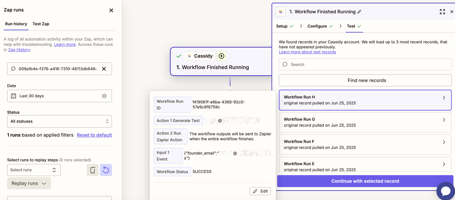Click the Action 1 Generate Text label
This screenshot has width=455, height=200.
[x=178, y=121]
